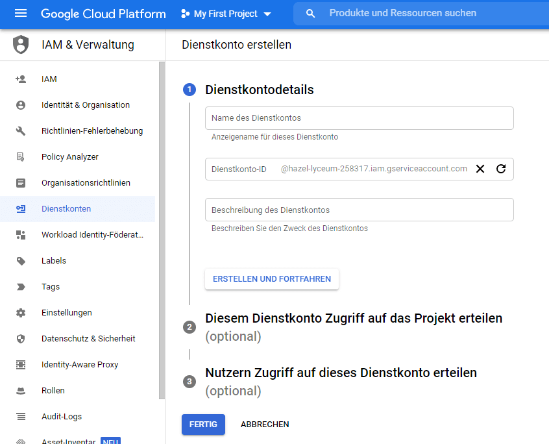Screen dimensions: 549x444
Task: Click the Audit-Logs lines icon
Action: (x=21, y=416)
